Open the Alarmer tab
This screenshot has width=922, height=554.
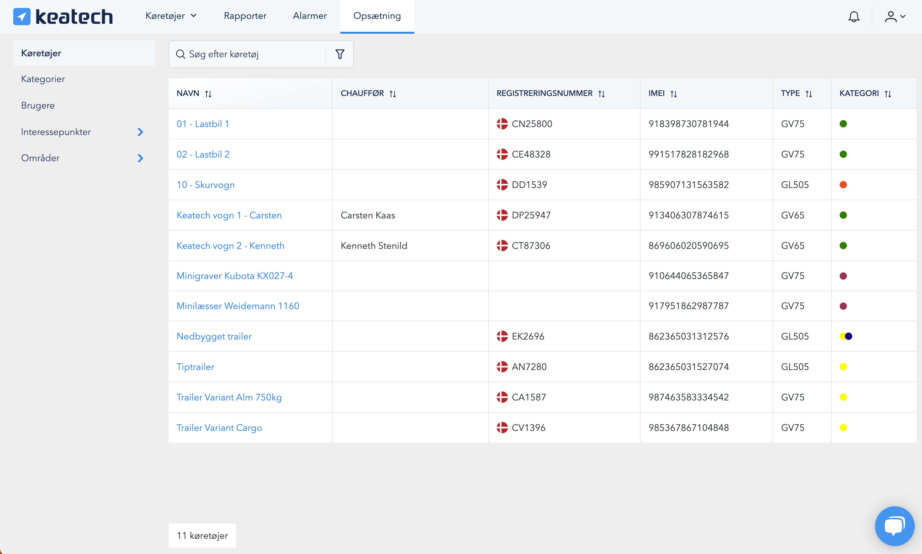310,16
